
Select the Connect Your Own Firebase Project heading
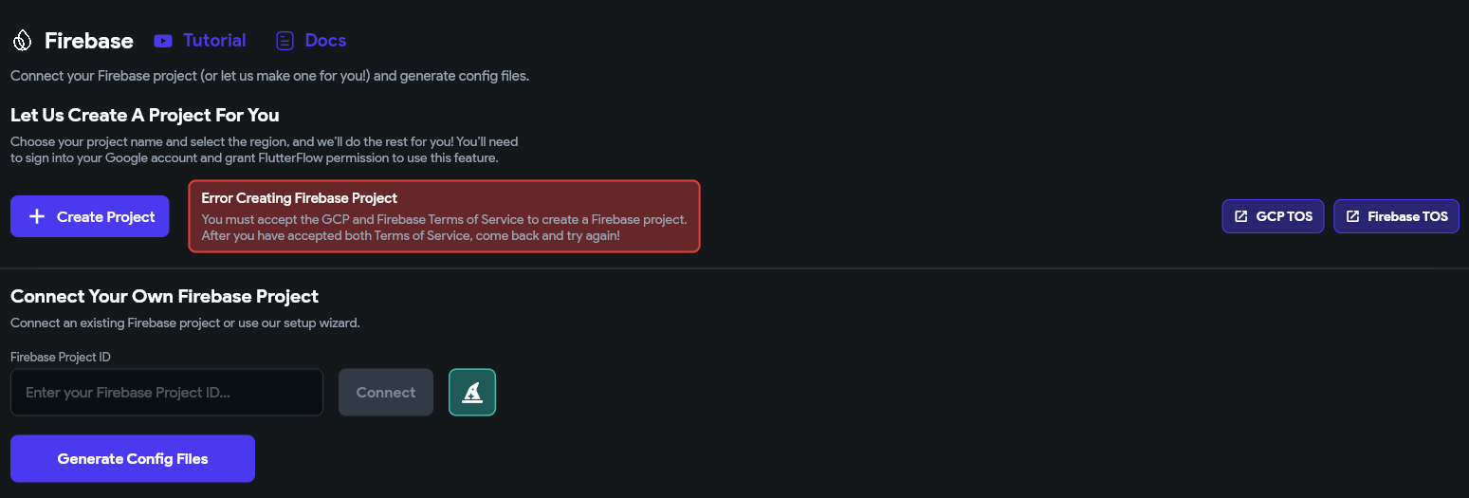[164, 296]
